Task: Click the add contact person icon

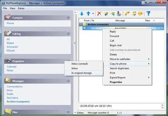Action: (x=119, y=14)
